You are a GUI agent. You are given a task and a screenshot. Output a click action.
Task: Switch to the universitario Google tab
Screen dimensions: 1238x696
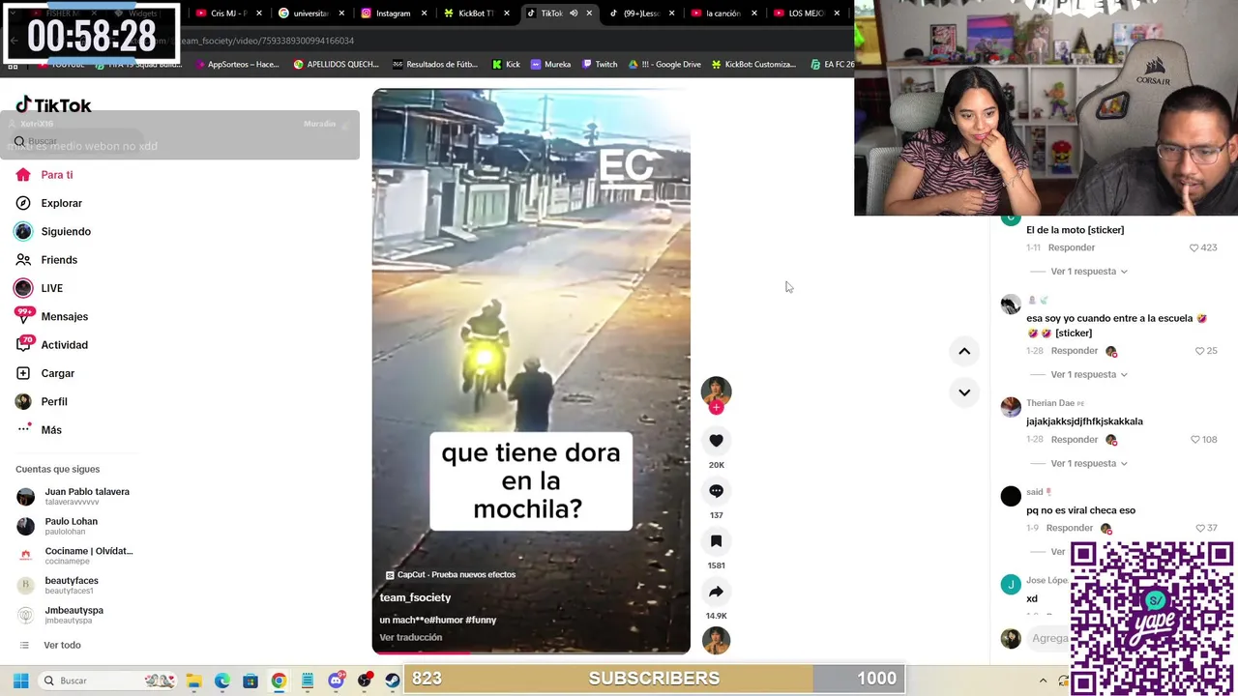(309, 14)
